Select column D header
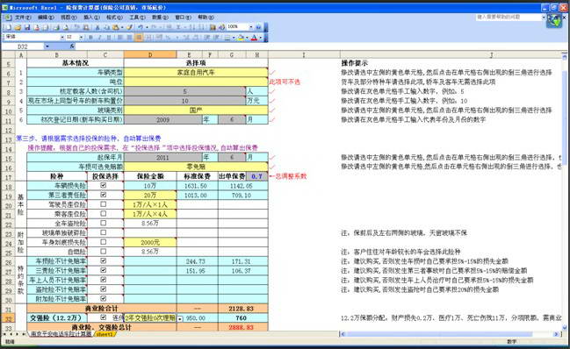This screenshot has height=349, width=570. coord(150,54)
